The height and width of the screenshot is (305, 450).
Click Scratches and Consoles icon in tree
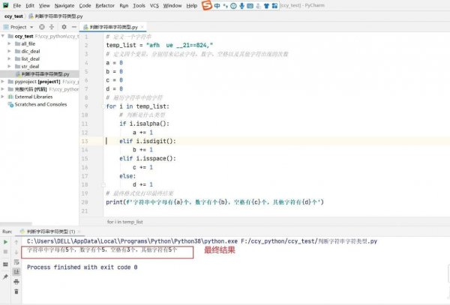(11, 105)
